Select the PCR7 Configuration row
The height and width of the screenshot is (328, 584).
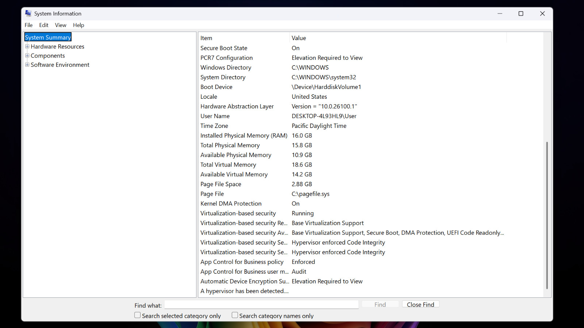coord(352,58)
